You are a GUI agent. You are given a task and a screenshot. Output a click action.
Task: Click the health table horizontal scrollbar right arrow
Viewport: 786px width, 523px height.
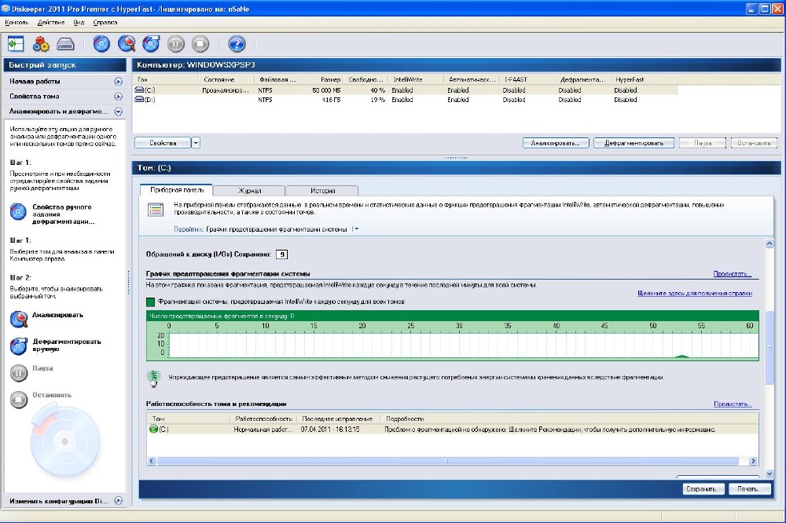coord(752,461)
